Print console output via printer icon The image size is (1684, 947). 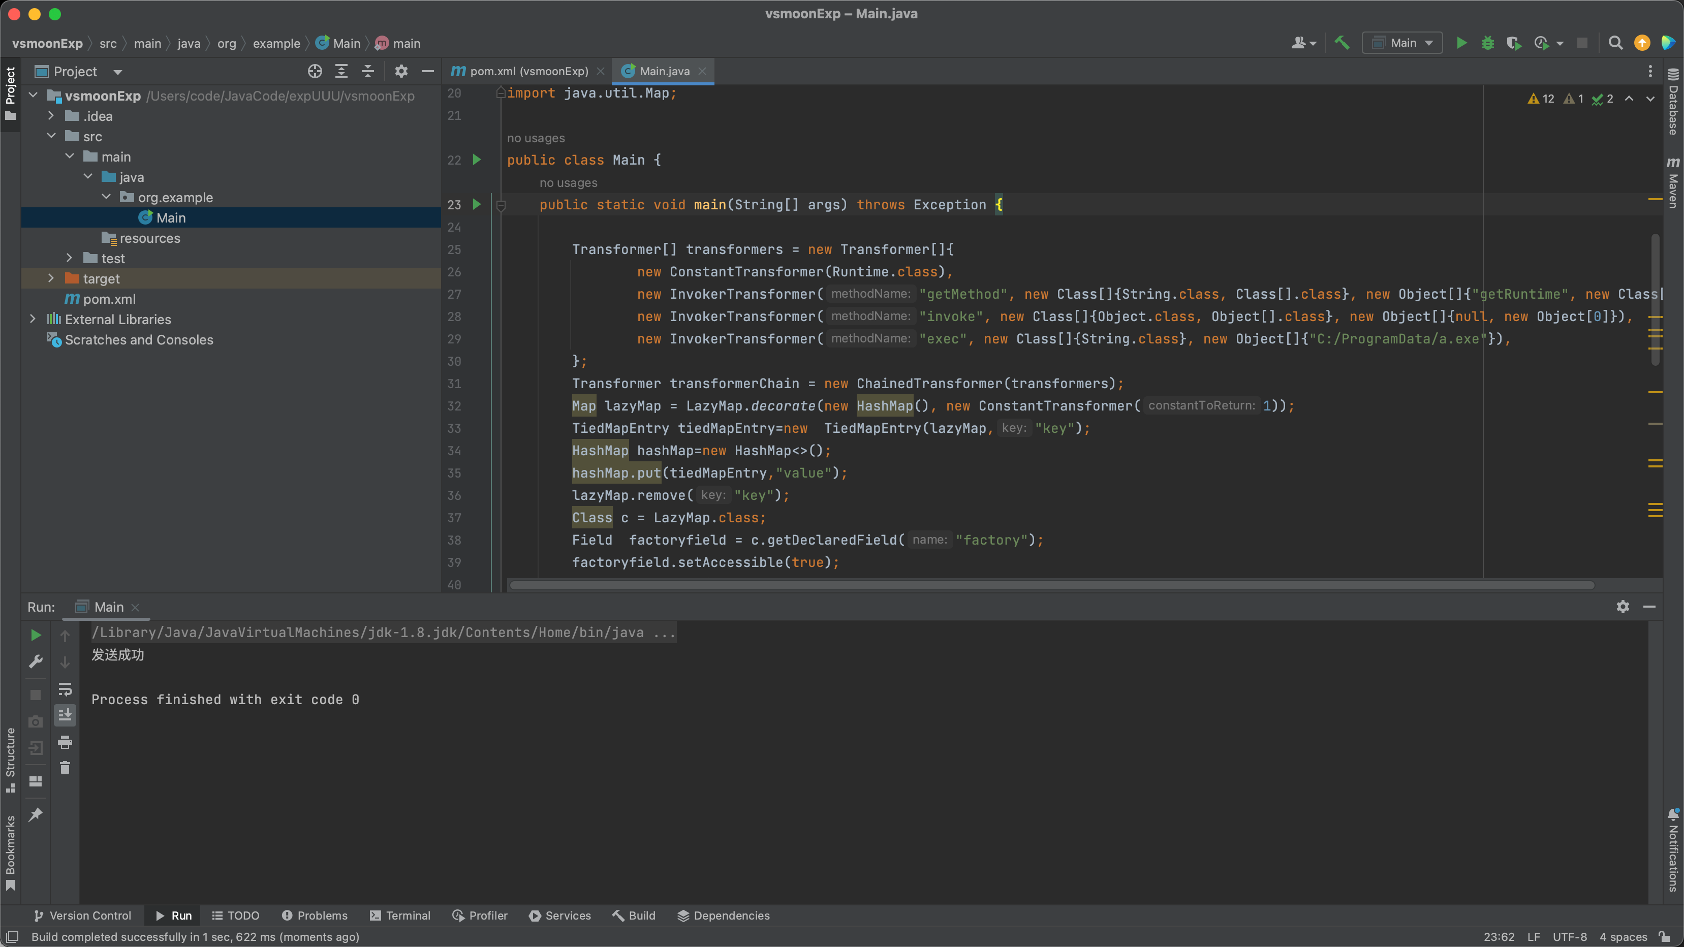(65, 742)
